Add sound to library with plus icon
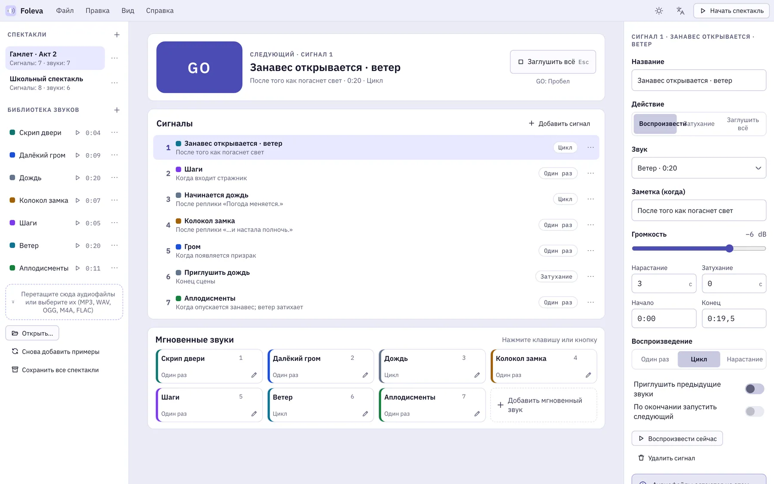This screenshot has height=484, width=774. [x=117, y=110]
